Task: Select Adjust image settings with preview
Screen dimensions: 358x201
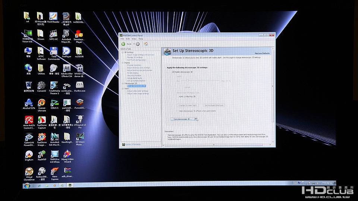Action: pyautogui.click(x=141, y=55)
